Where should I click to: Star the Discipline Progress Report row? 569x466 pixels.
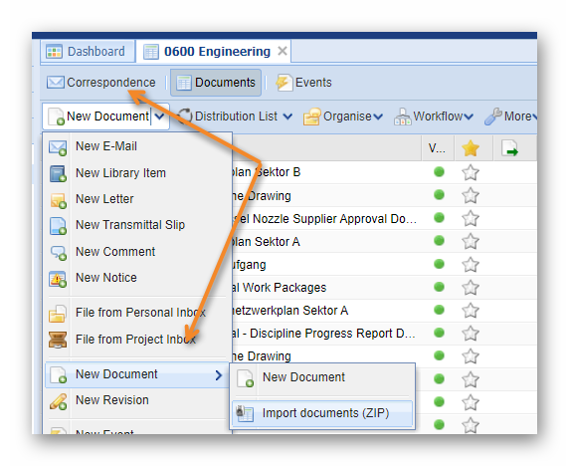point(471,334)
